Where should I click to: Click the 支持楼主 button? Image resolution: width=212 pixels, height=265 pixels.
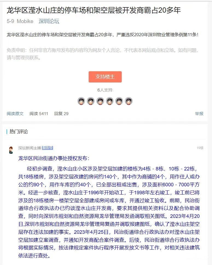[x=105, y=77]
